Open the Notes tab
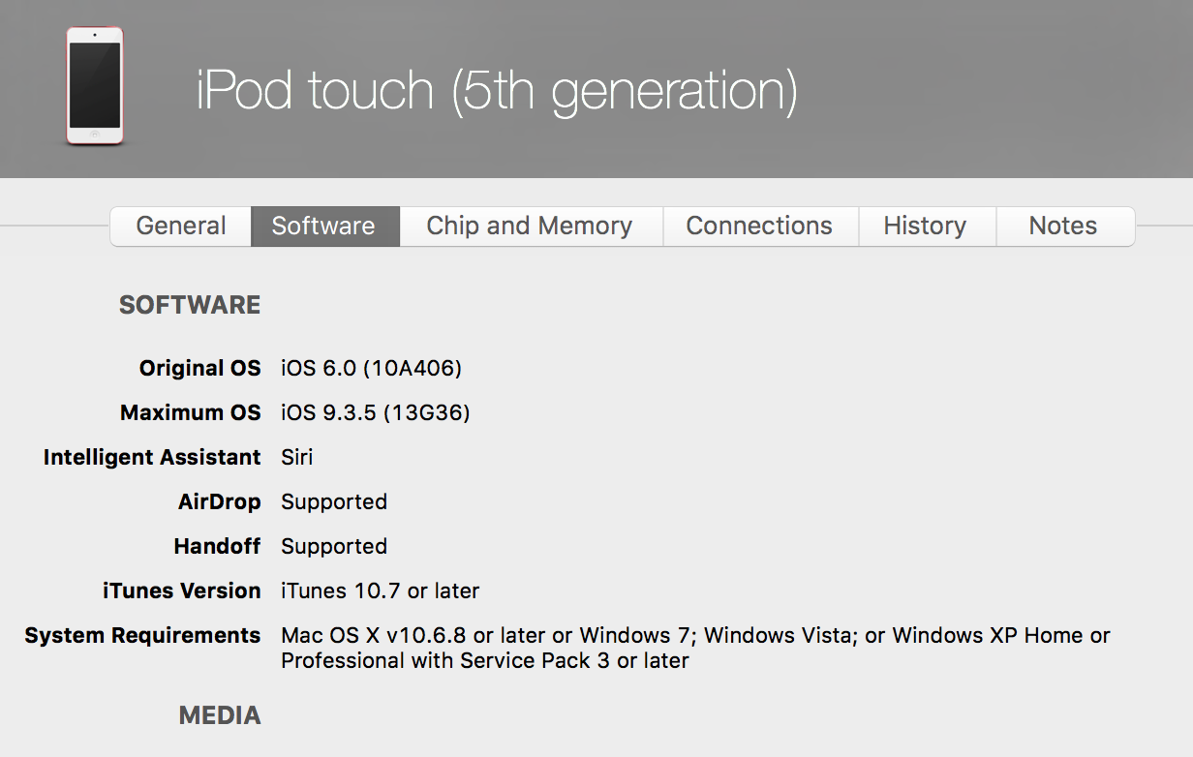 click(x=1063, y=226)
